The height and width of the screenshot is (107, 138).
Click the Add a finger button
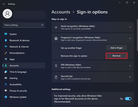pyautogui.click(x=116, y=48)
